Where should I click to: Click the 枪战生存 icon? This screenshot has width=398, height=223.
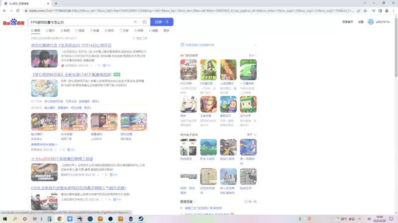coord(248,176)
